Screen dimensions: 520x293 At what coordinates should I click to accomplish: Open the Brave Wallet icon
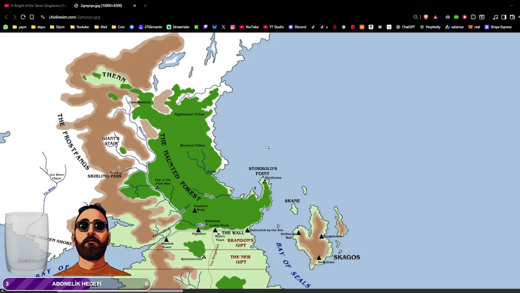pos(512,17)
